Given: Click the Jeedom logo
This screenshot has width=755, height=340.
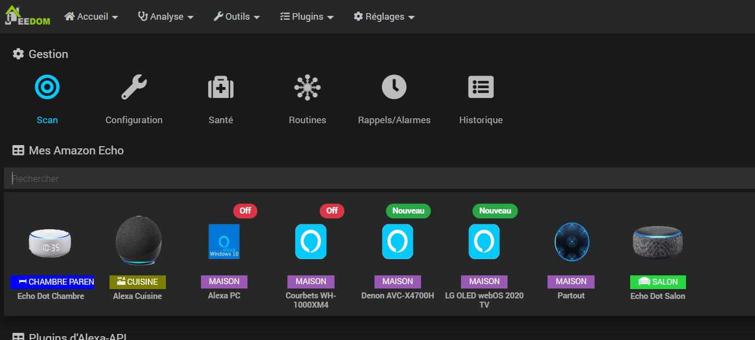Looking at the screenshot, I should [27, 15].
